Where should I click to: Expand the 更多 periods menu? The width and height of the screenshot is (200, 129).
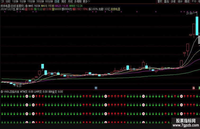point(86,2)
